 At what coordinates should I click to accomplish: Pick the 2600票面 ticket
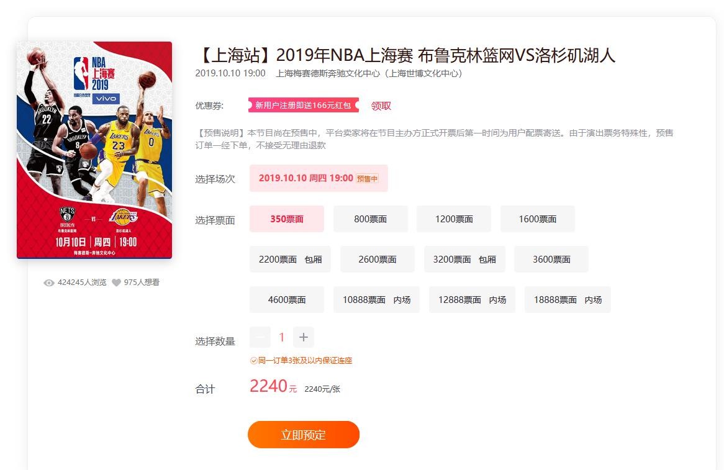click(378, 260)
